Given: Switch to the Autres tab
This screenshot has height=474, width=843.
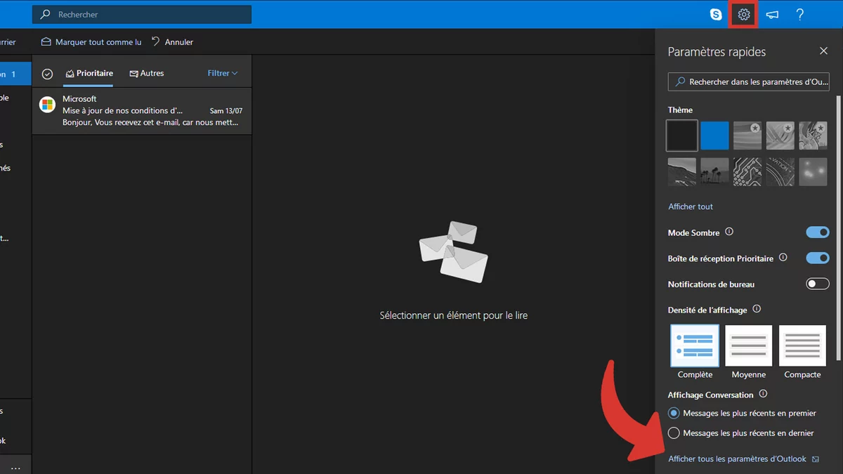Looking at the screenshot, I should click(147, 73).
